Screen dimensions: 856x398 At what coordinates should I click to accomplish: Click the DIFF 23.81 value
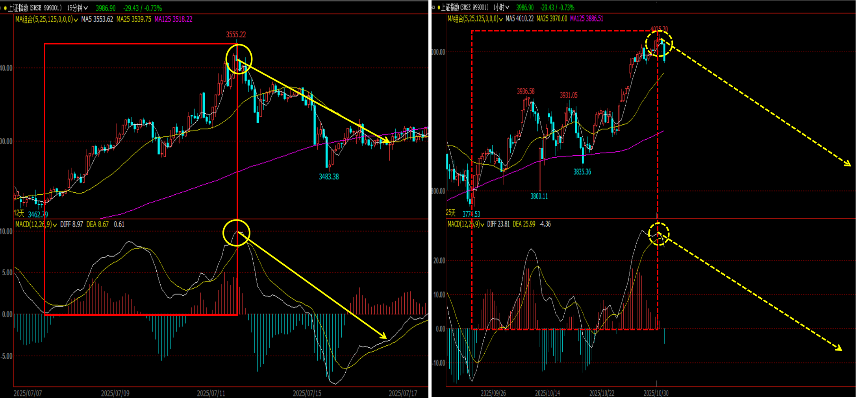point(498,224)
